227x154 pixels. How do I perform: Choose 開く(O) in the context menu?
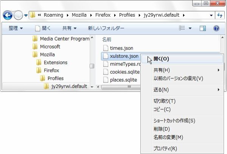182,59
